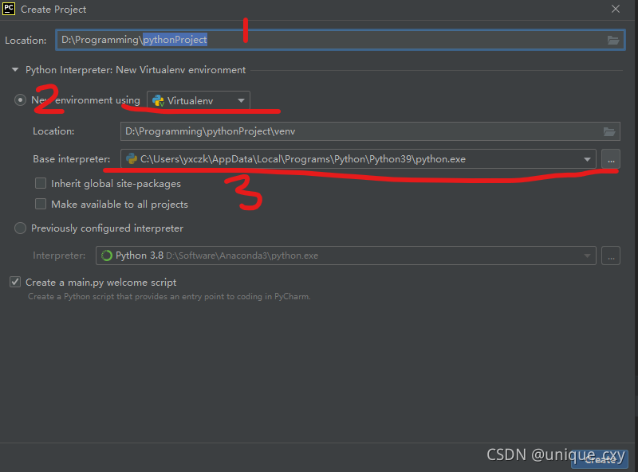
Task: Enable Make available to all projects checkbox
Action: (41, 204)
